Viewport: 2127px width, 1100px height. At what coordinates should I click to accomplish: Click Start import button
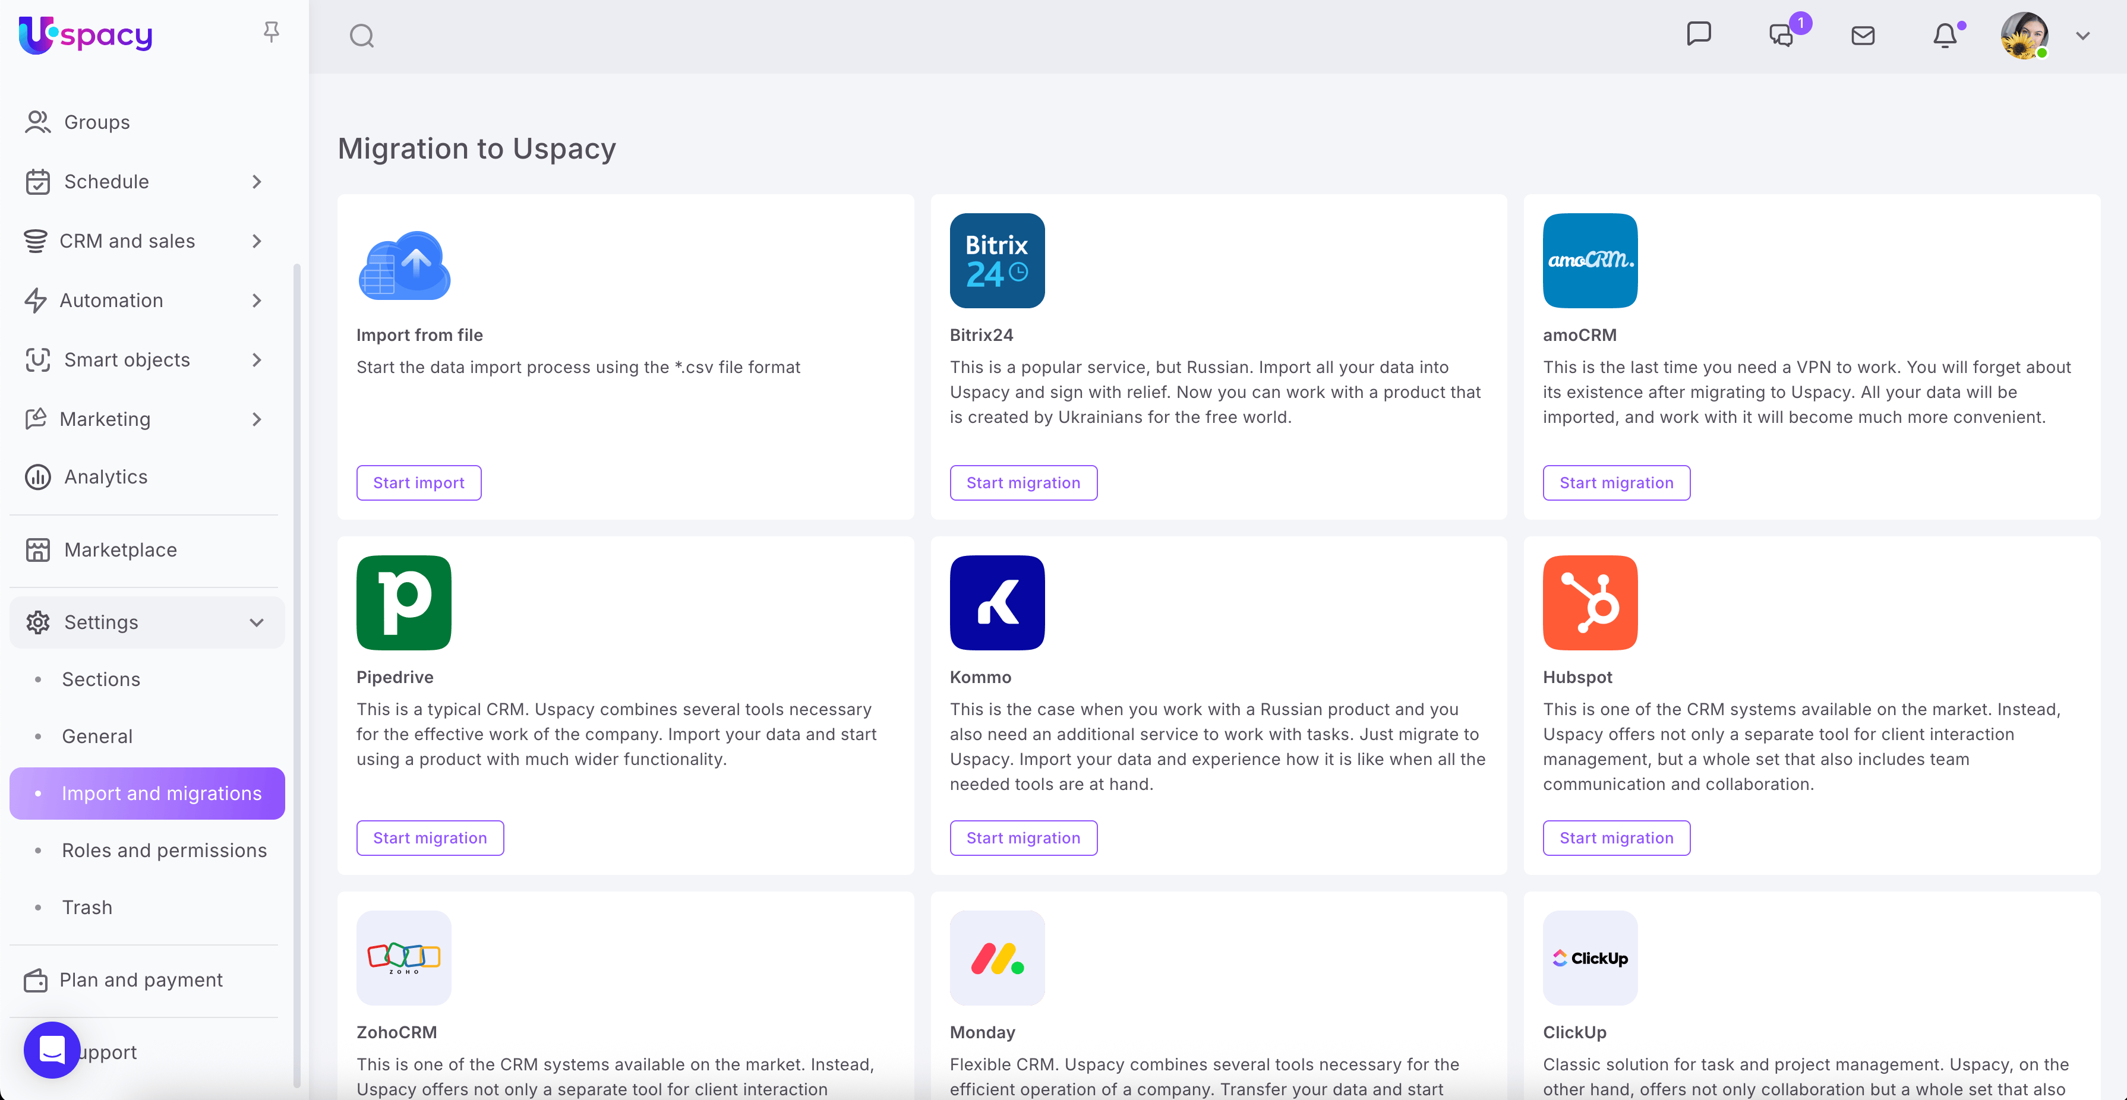coord(419,483)
